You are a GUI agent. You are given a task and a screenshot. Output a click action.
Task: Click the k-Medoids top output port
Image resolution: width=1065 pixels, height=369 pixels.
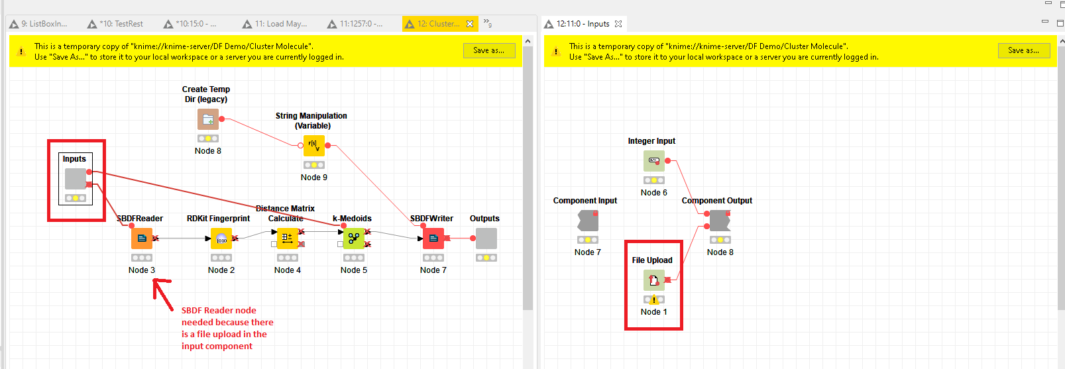[367, 232]
